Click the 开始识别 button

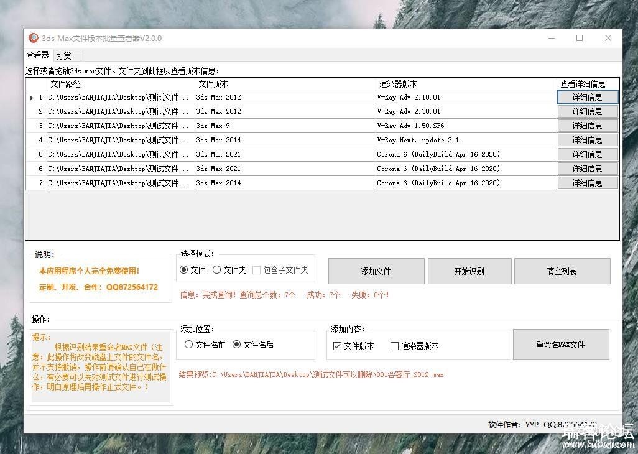click(x=469, y=271)
